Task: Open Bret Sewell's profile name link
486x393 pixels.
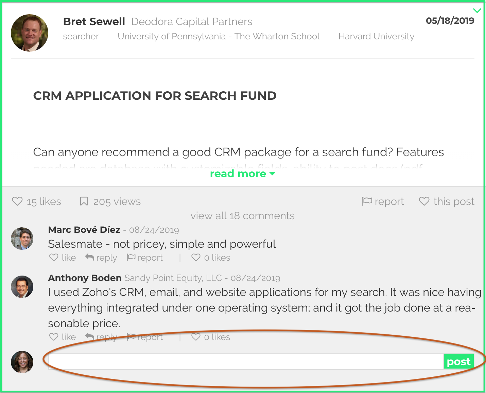Action: click(94, 22)
